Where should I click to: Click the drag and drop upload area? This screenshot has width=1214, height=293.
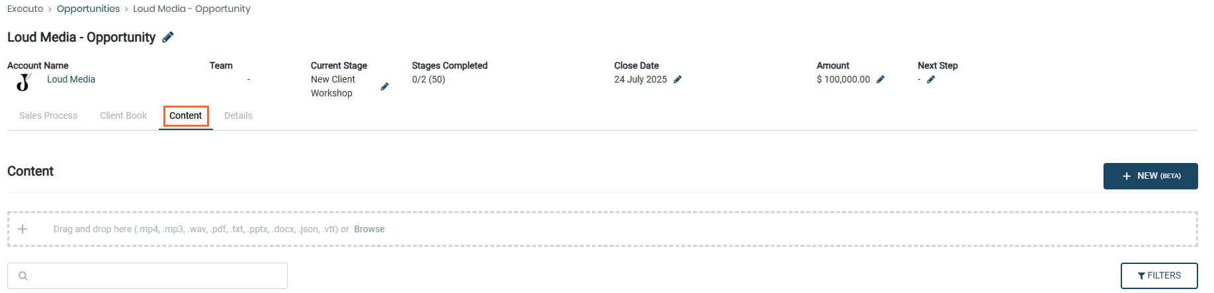[x=603, y=229]
